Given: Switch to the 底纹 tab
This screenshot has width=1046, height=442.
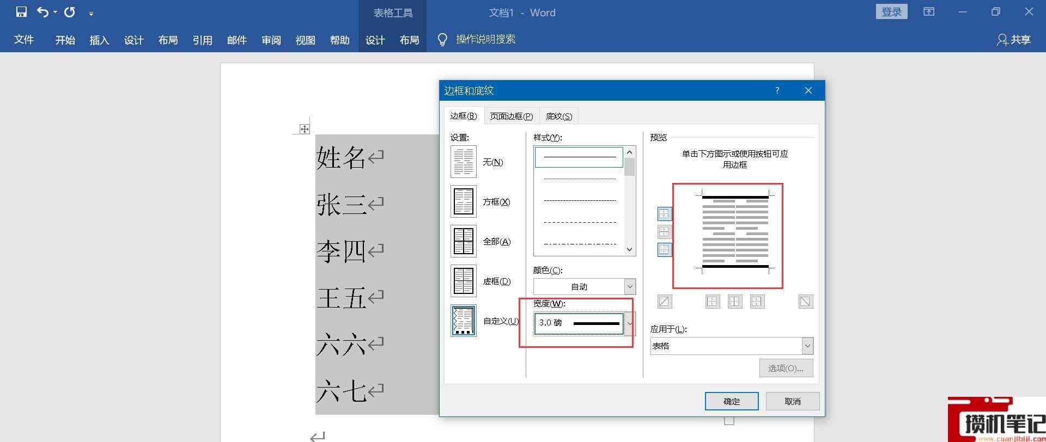Looking at the screenshot, I should 559,116.
